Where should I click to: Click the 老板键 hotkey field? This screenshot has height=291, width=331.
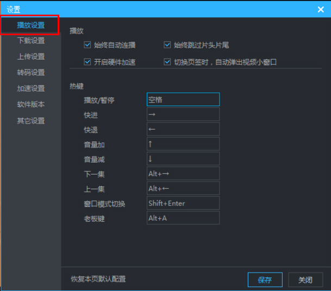[183, 218]
